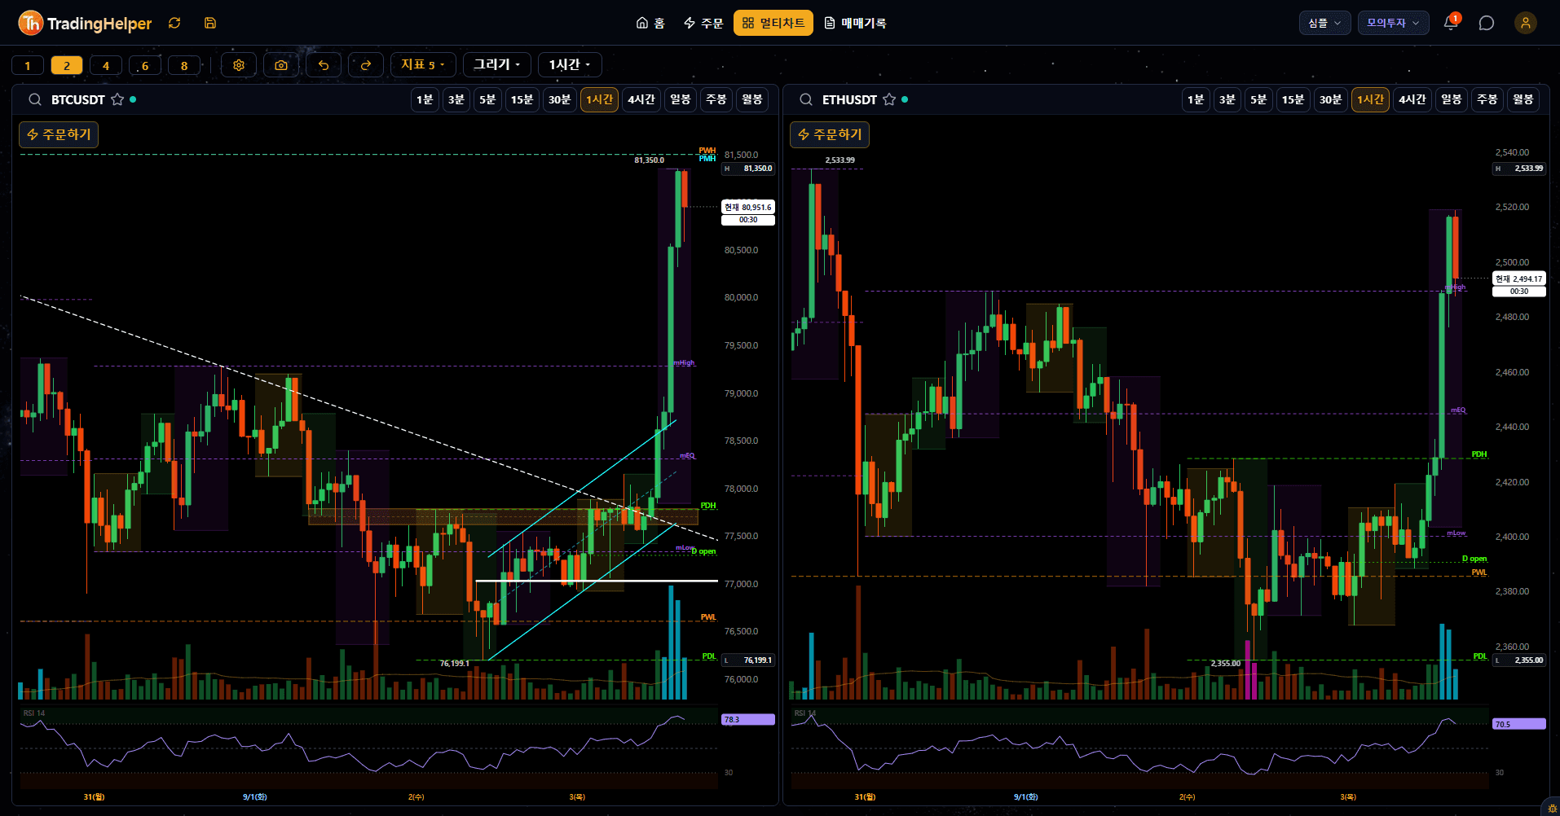The image size is (1560, 816).
Task: Favorite ETHUSDT with the star icon
Action: 889,99
